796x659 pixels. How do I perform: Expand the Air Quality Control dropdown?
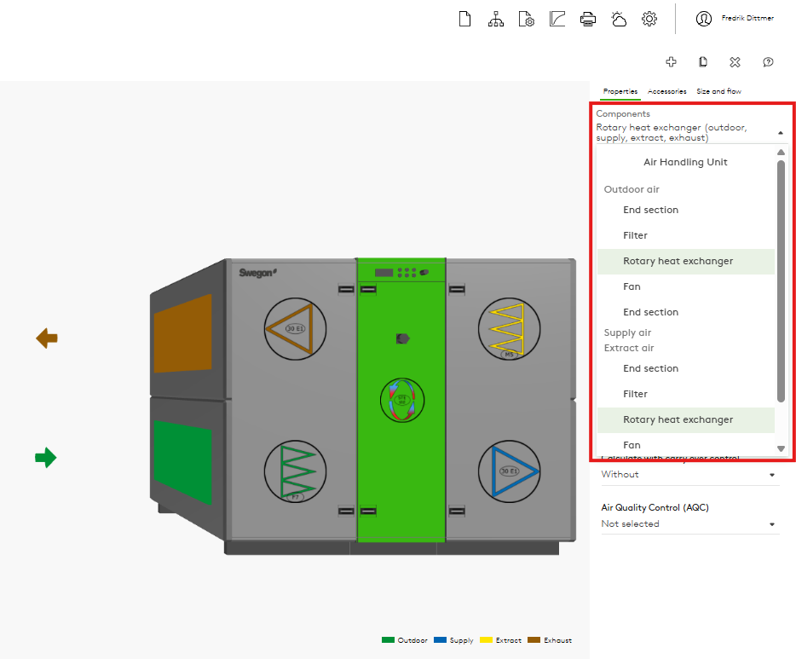point(689,524)
